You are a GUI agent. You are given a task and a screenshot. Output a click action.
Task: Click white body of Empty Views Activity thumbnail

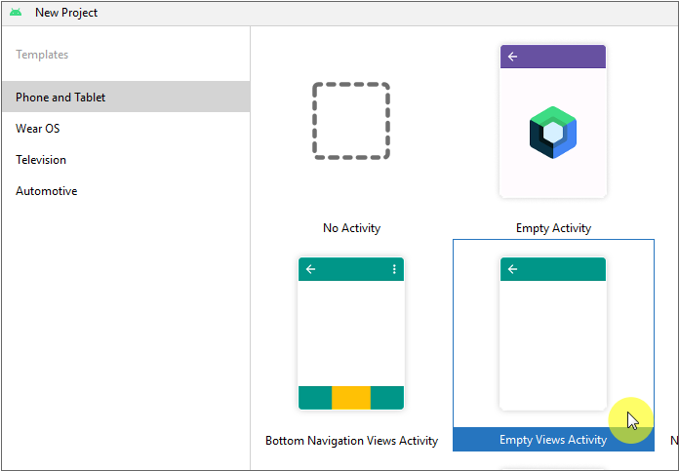click(x=552, y=341)
